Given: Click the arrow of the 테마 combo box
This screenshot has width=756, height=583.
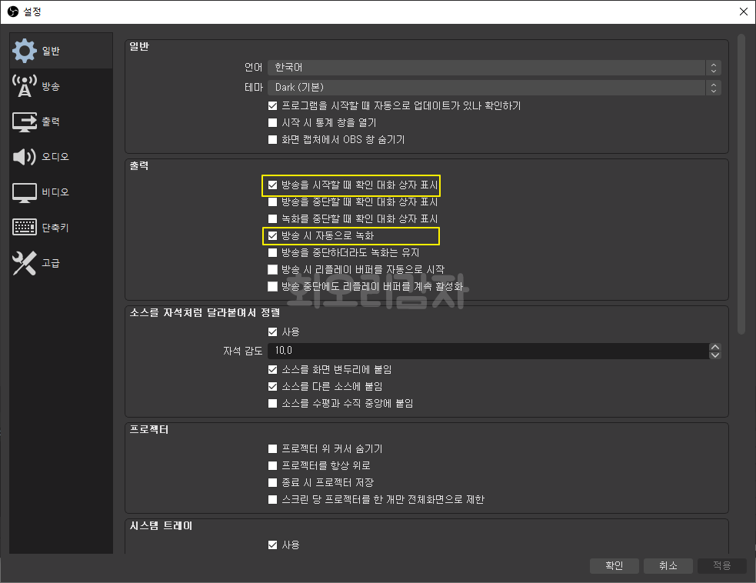Looking at the screenshot, I should 714,87.
